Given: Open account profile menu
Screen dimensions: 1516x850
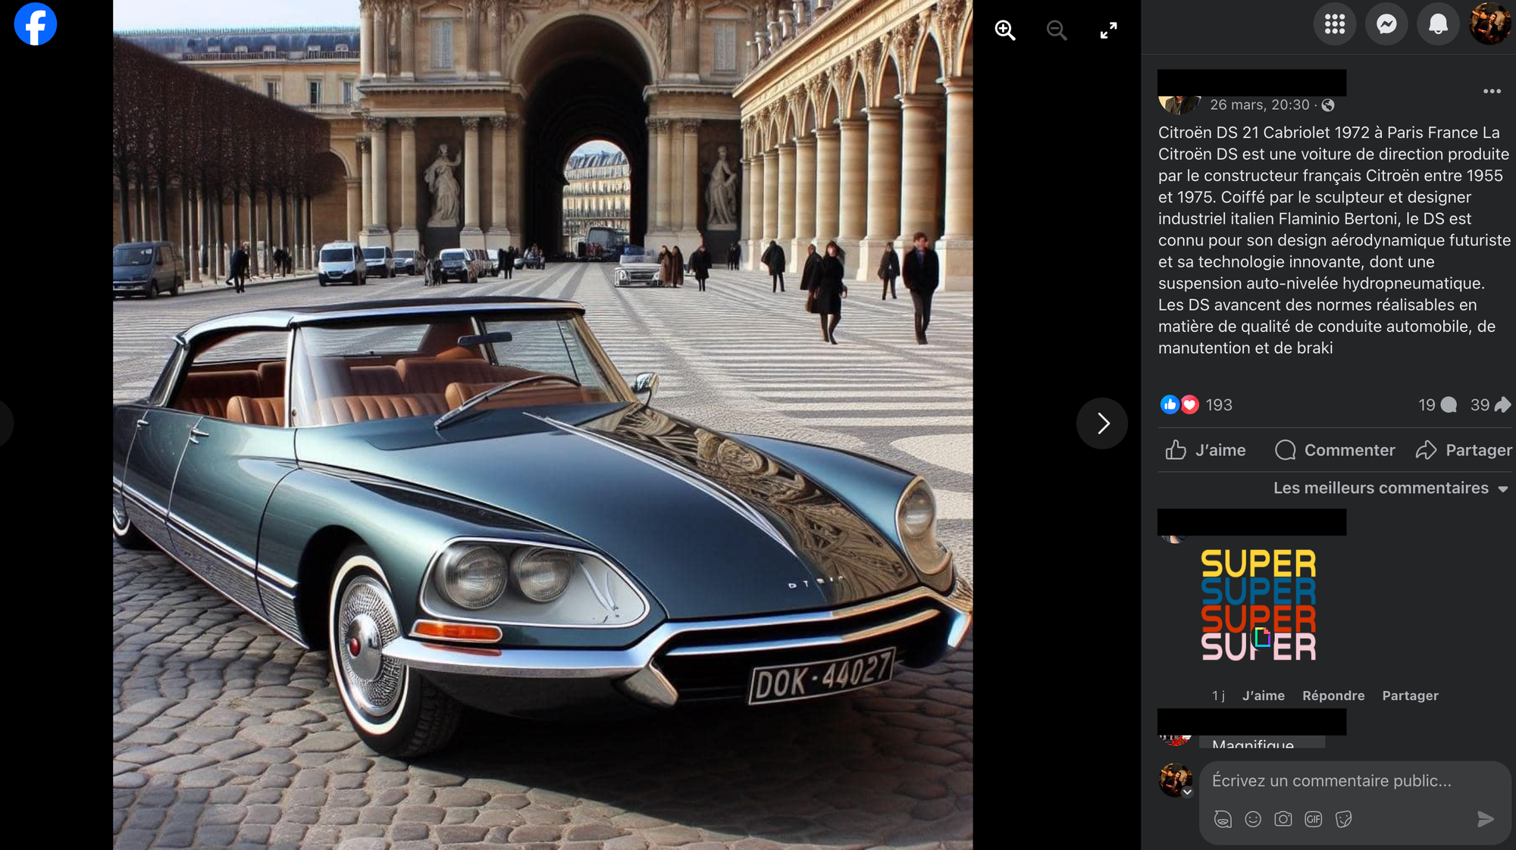Looking at the screenshot, I should (1489, 24).
